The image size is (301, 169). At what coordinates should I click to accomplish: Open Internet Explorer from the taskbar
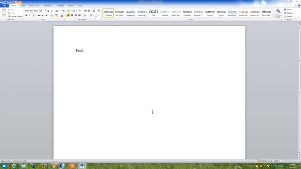click(x=14, y=166)
